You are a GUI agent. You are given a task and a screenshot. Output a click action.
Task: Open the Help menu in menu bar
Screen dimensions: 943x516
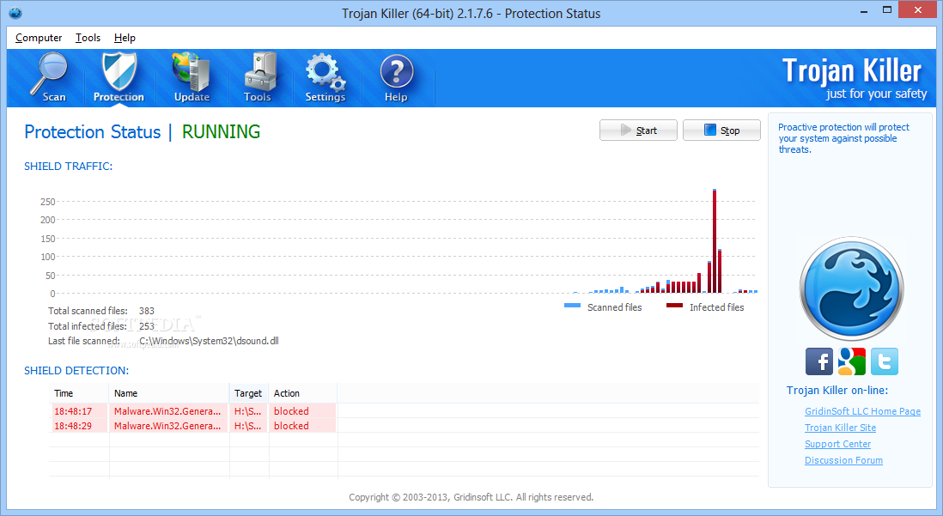click(125, 37)
